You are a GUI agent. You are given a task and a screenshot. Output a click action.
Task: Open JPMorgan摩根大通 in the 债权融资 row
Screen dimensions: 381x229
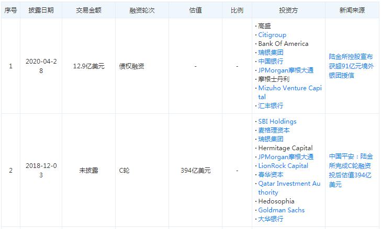(286, 70)
